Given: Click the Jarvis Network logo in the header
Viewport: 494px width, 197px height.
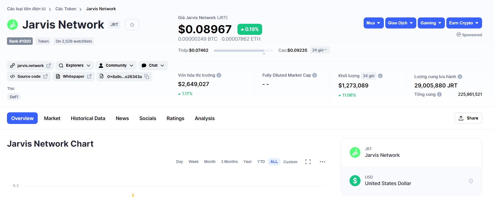Looking at the screenshot, I should coord(12,25).
